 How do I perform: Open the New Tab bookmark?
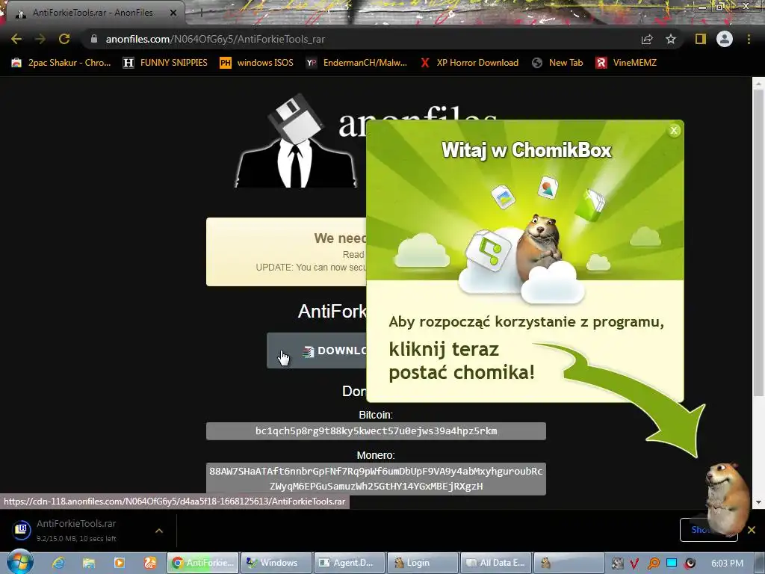[557, 63]
